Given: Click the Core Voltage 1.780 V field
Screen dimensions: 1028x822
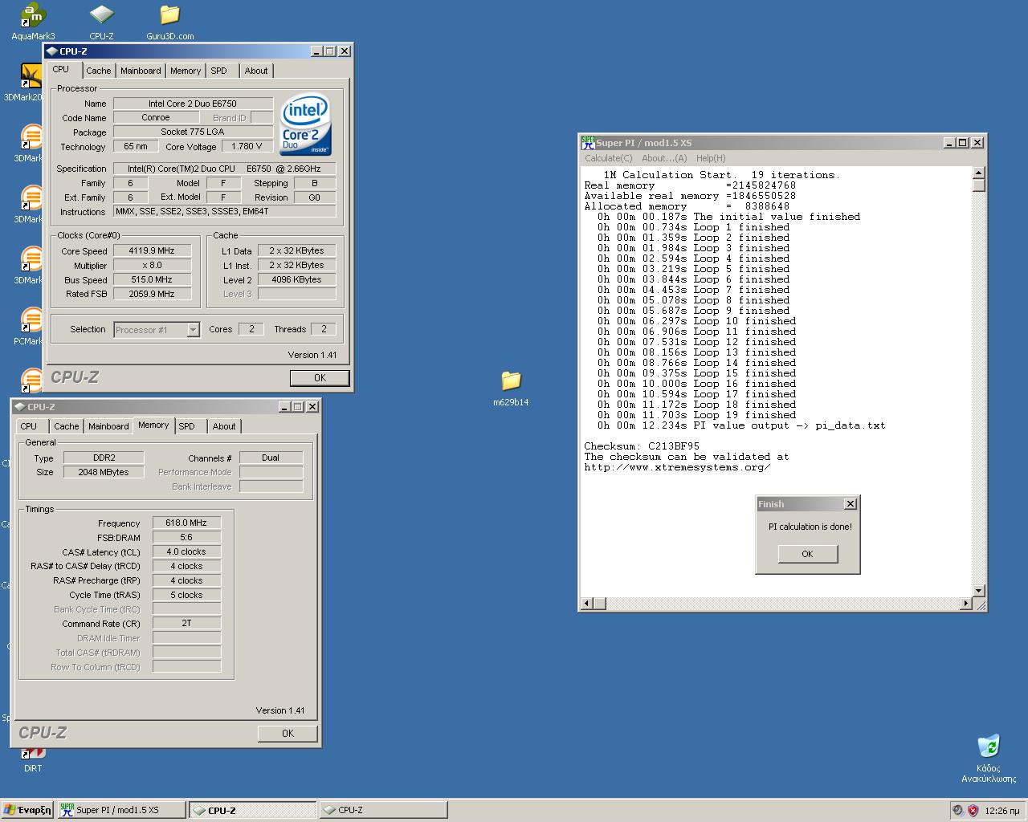Looking at the screenshot, I should point(247,146).
